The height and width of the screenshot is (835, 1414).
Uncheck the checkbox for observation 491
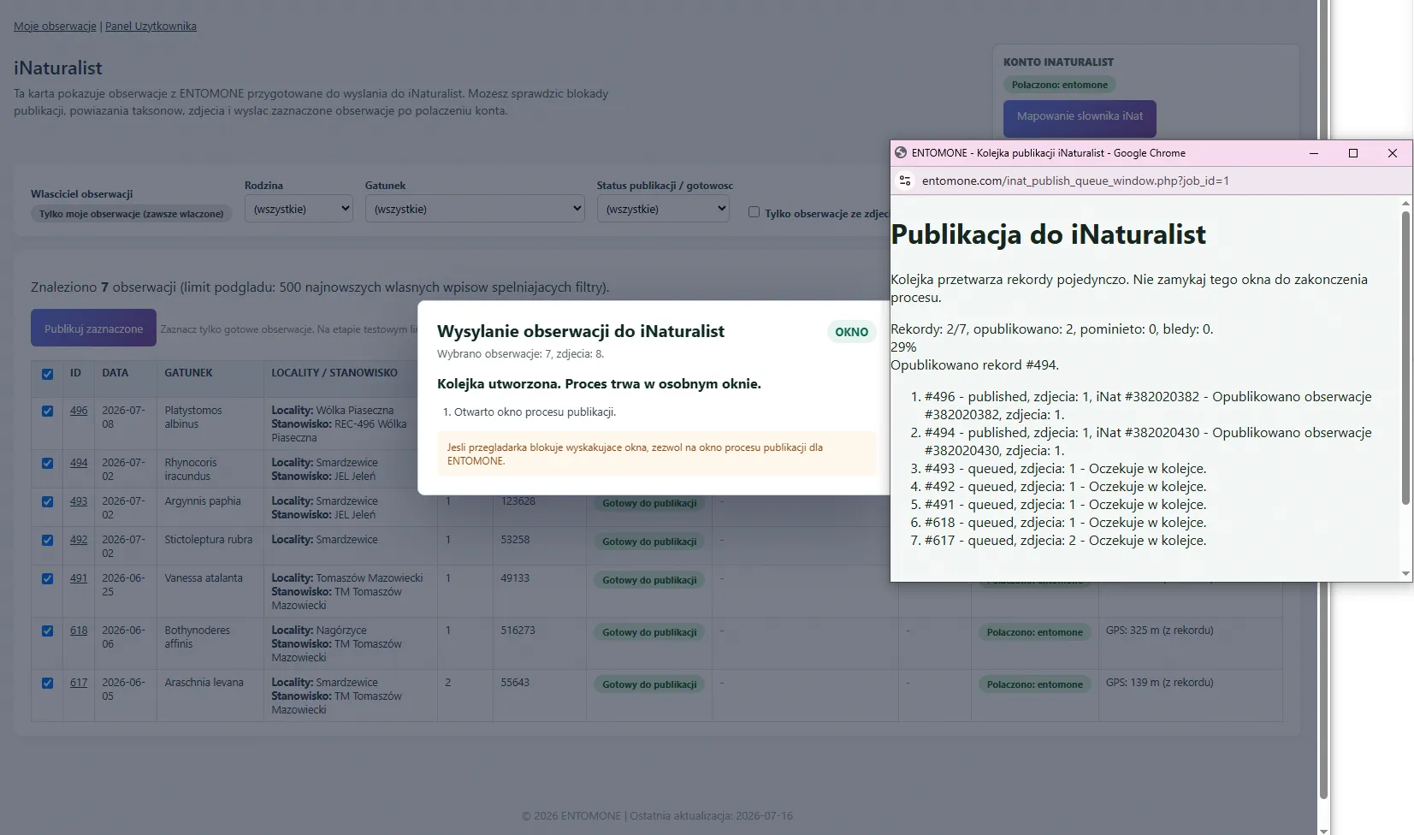click(x=47, y=578)
